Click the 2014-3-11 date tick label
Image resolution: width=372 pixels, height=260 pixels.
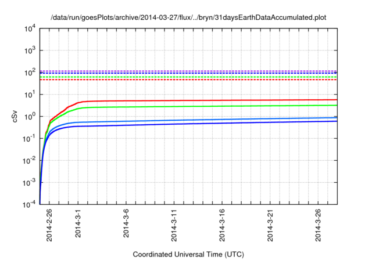[174, 225]
